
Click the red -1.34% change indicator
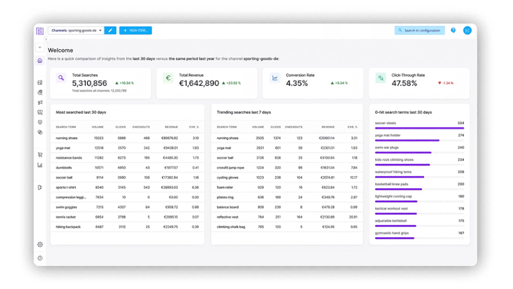(446, 83)
